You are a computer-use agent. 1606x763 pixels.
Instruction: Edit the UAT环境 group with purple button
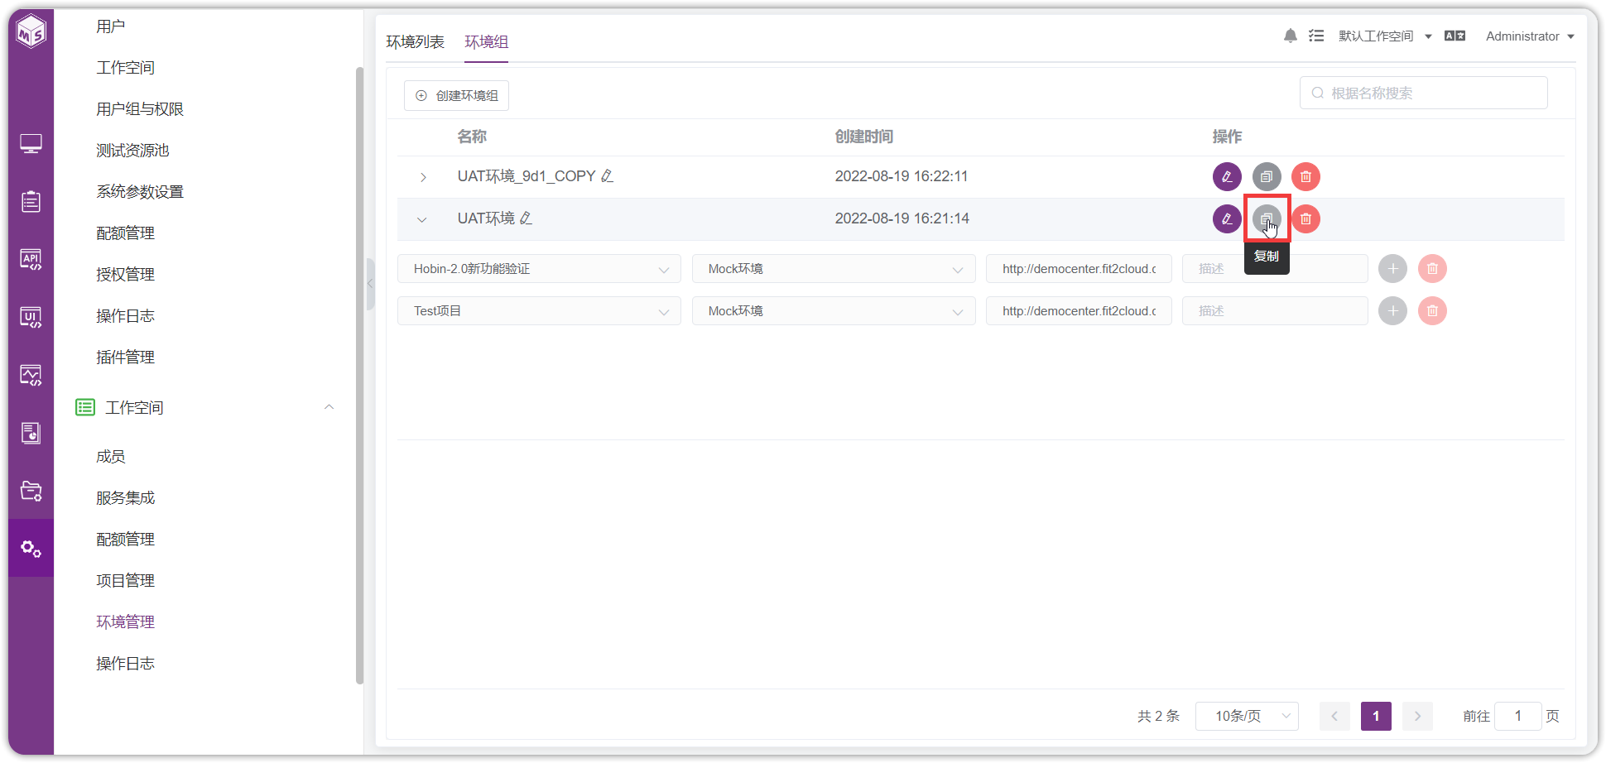(x=1227, y=218)
